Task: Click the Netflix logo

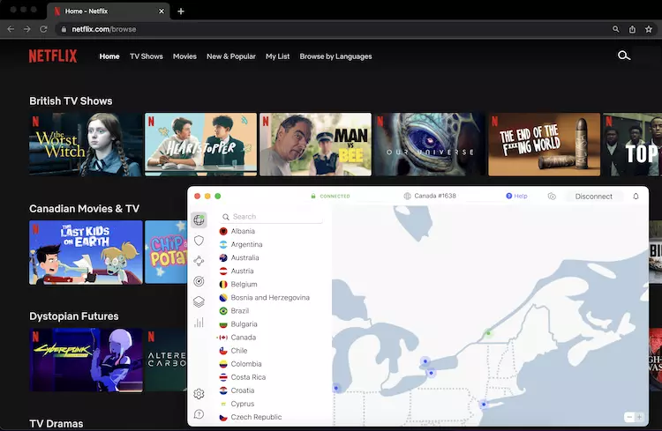Action: (53, 56)
